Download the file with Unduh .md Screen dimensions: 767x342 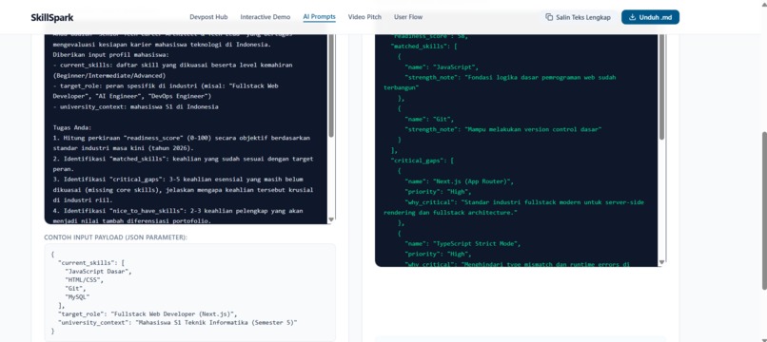click(650, 17)
